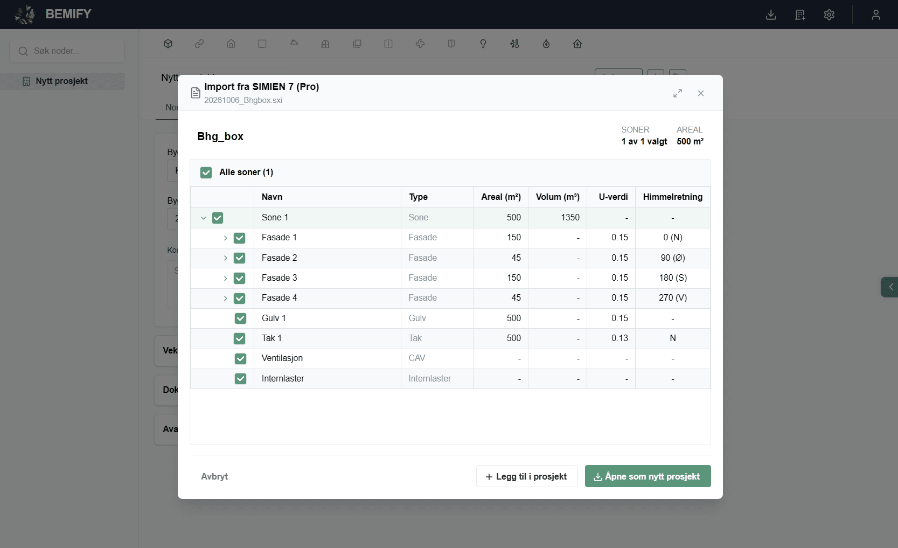Image resolution: width=898 pixels, height=548 pixels.
Task: Click the cube icon in the node toolbar
Action: [168, 44]
